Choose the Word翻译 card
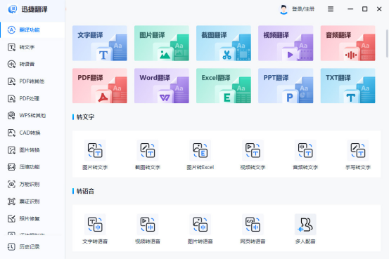389x259 pixels. pyautogui.click(x=162, y=86)
